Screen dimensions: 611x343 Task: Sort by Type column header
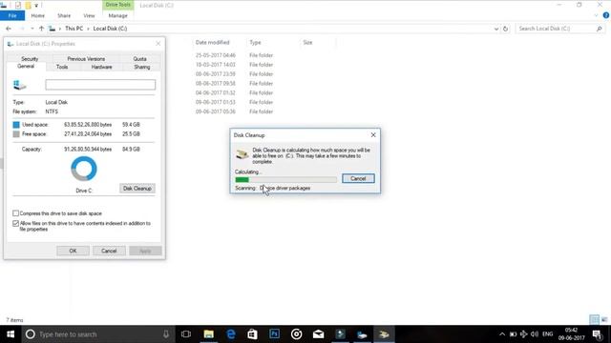point(255,42)
